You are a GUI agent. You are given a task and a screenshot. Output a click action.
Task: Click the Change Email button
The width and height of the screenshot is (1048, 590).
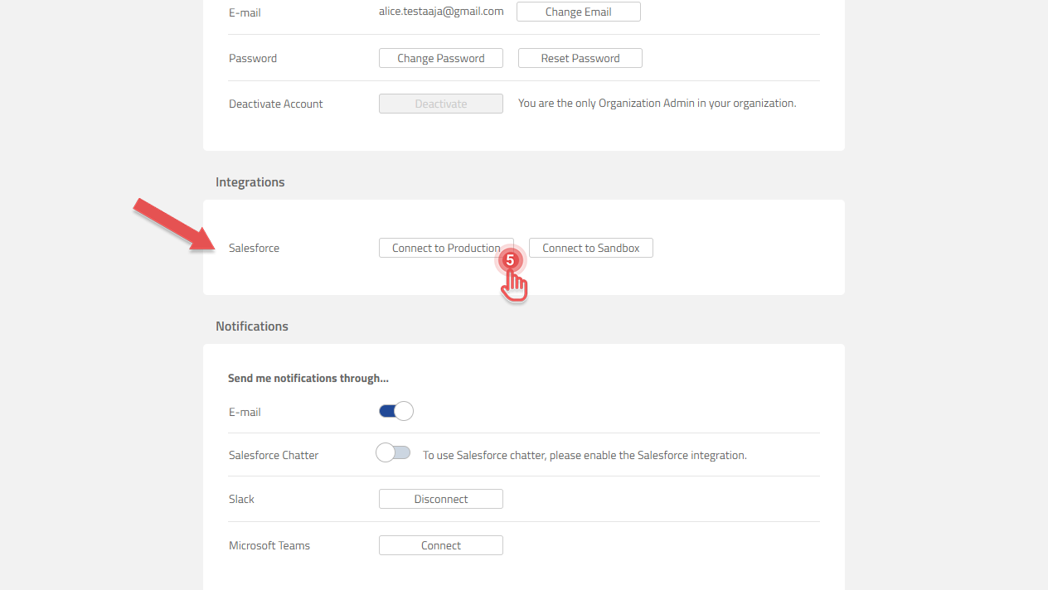578,12
